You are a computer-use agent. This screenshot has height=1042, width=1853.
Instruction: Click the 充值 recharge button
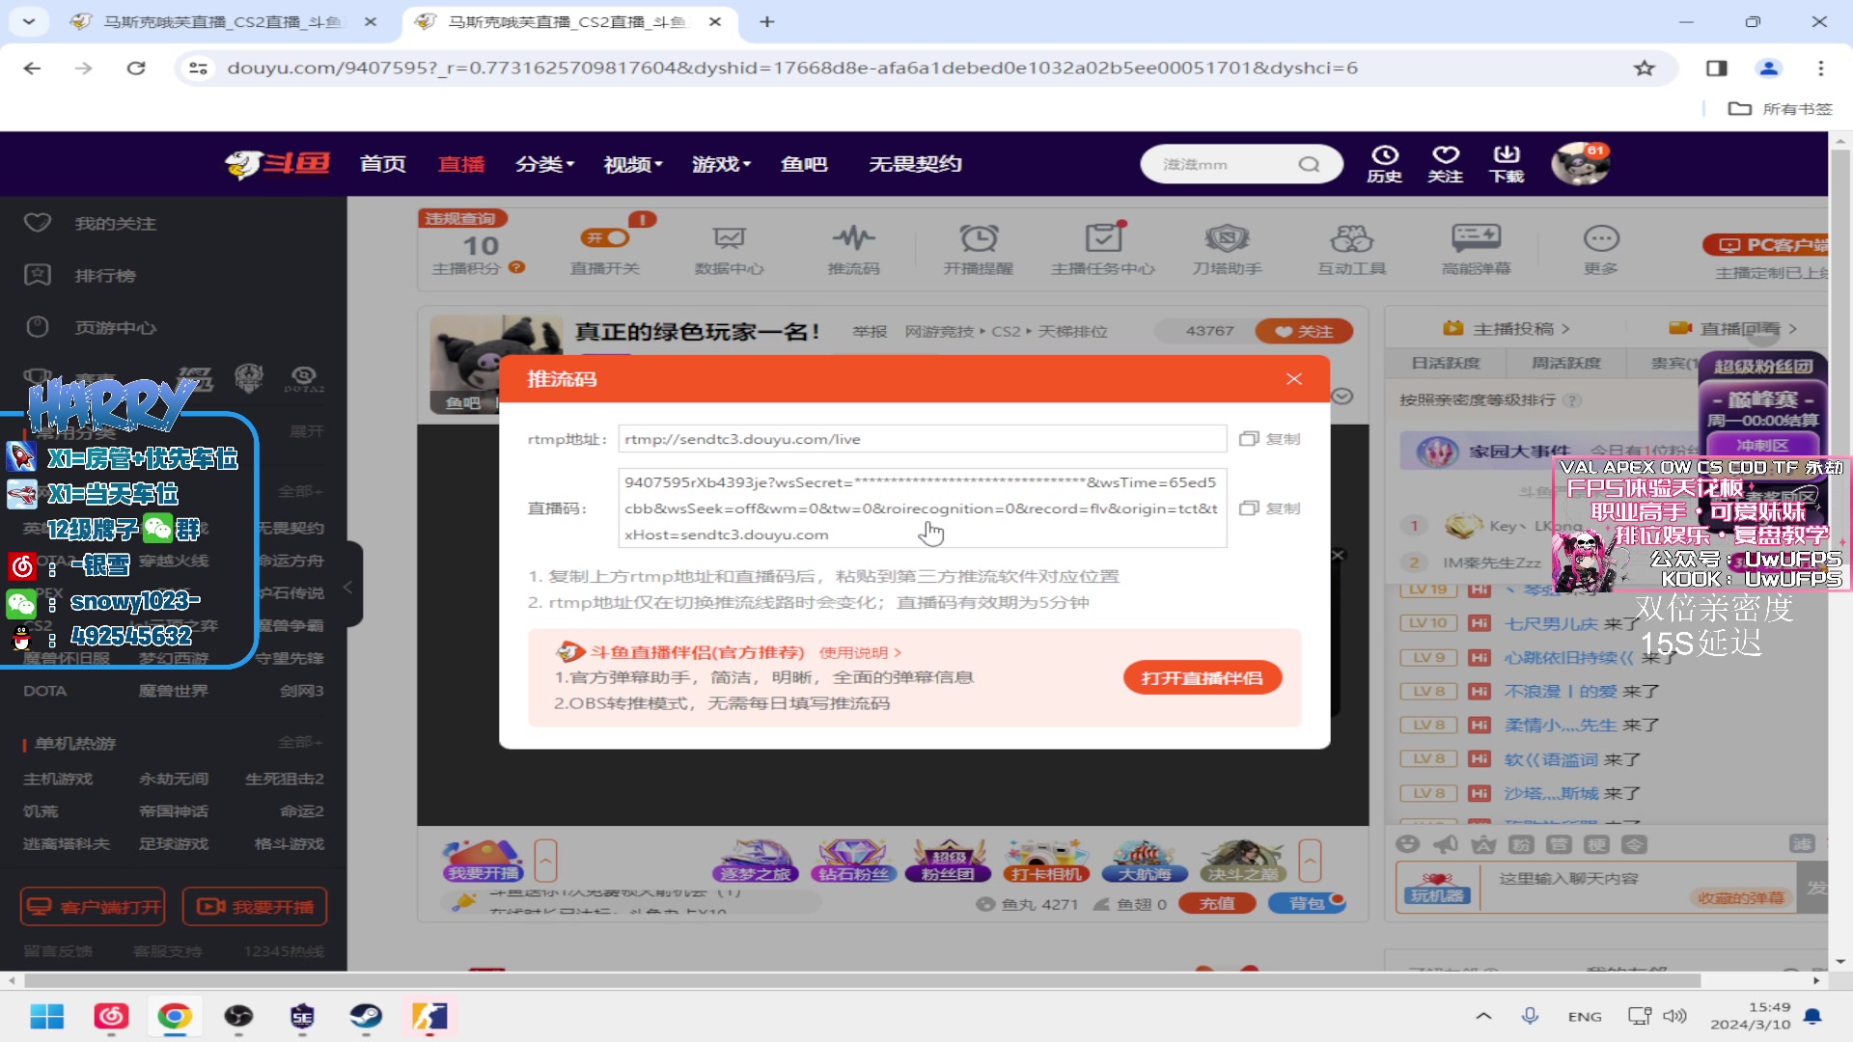point(1217,904)
